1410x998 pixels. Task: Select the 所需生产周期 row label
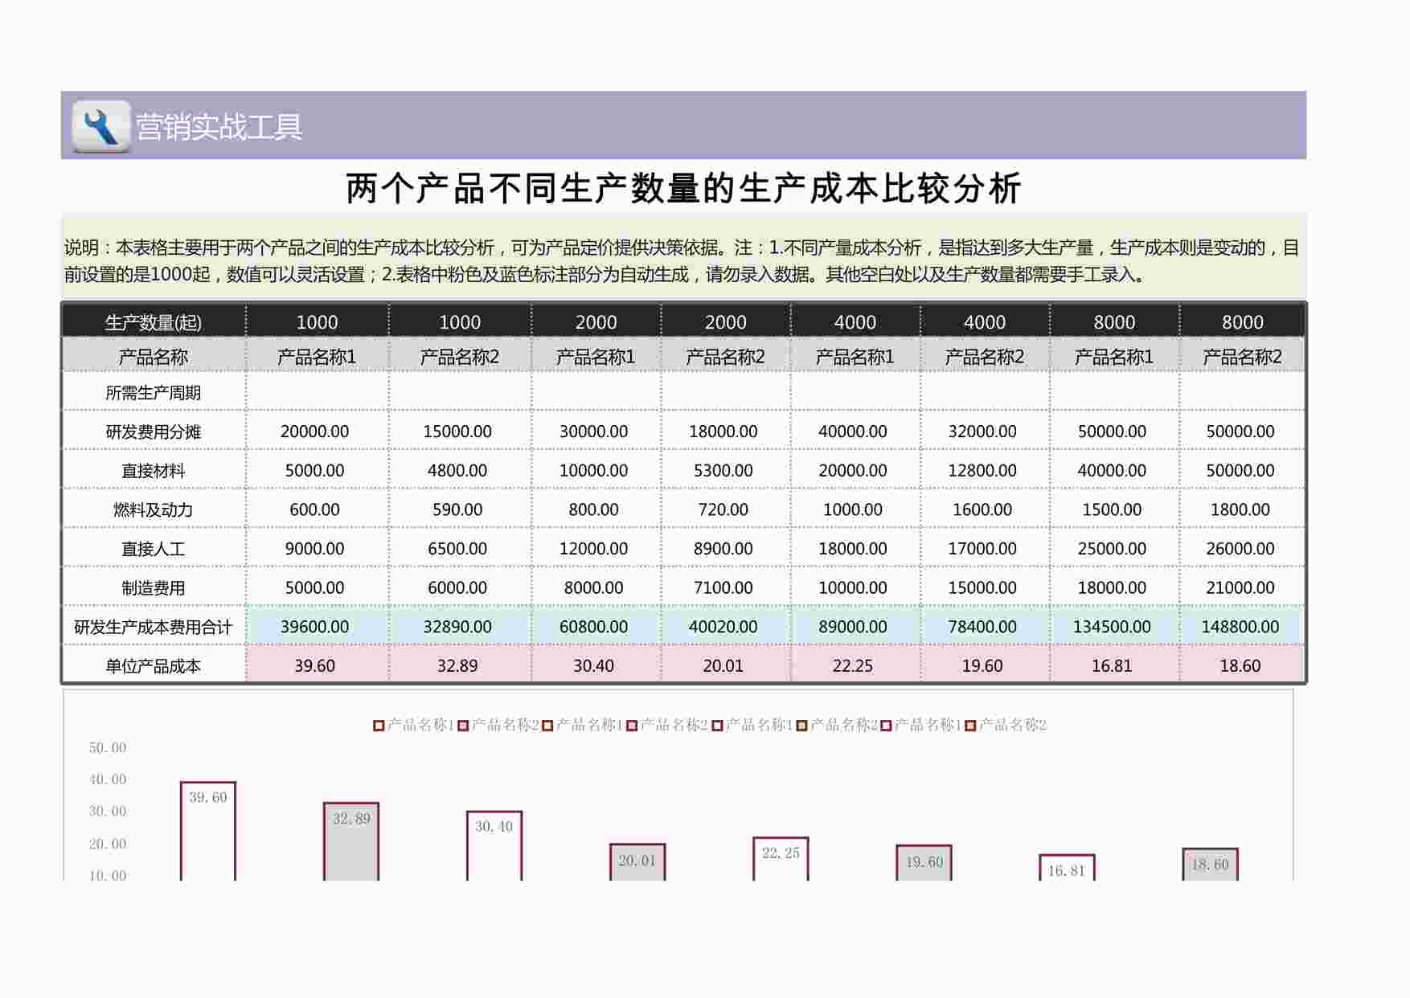tap(154, 392)
